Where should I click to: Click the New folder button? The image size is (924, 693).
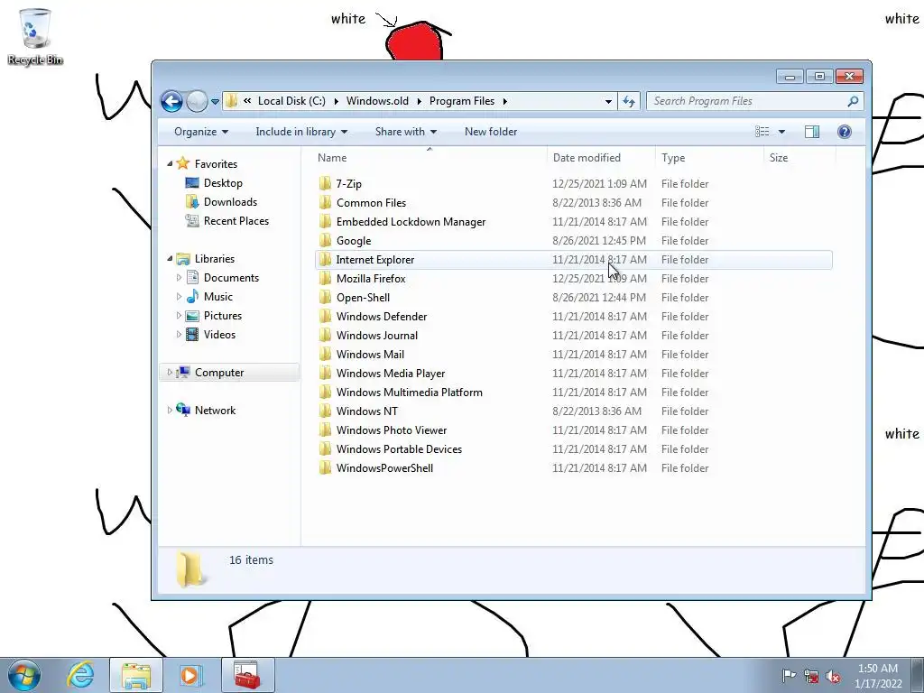click(491, 132)
